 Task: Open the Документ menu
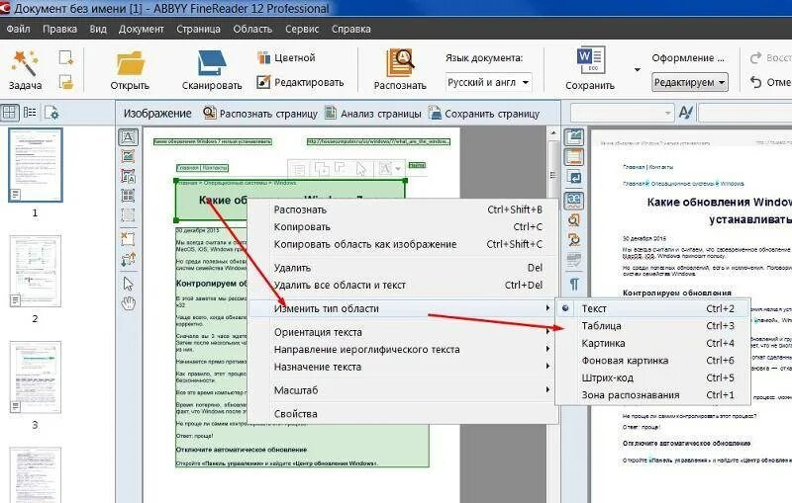(141, 30)
